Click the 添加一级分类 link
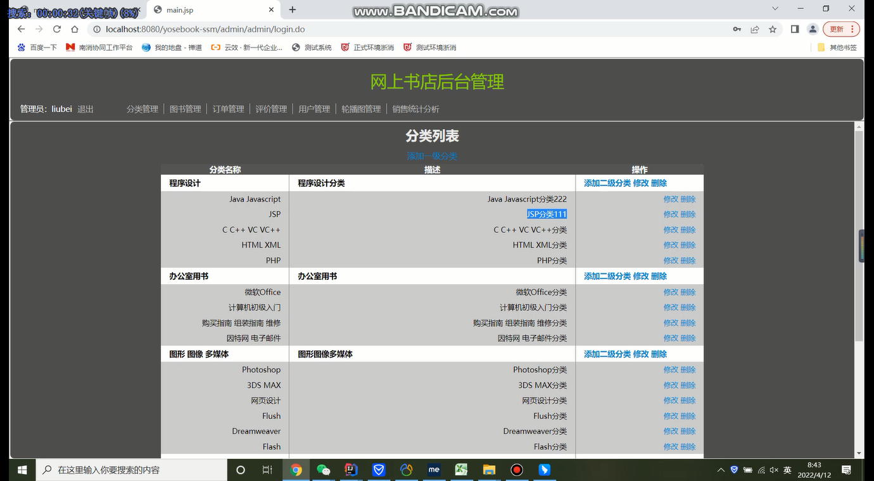The width and height of the screenshot is (874, 481). 431,156
